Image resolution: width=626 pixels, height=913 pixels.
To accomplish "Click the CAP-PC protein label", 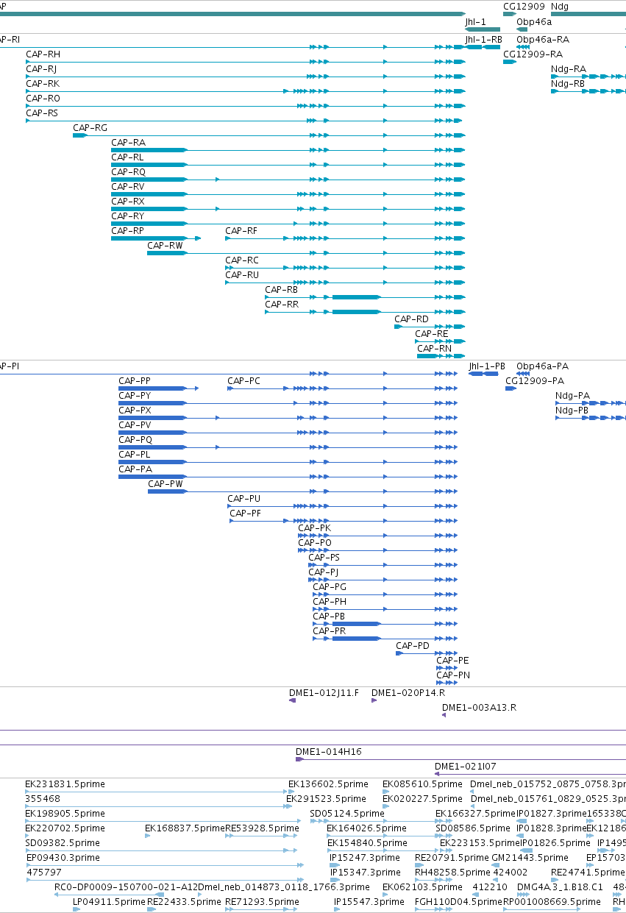I will tap(243, 381).
